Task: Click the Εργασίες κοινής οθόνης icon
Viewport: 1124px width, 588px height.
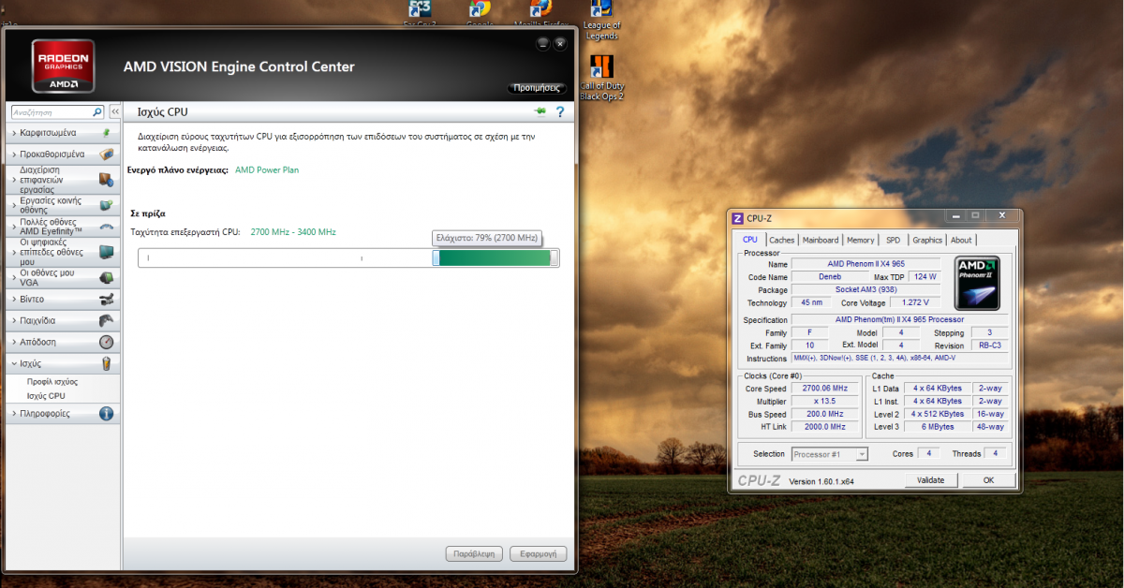Action: point(106,204)
